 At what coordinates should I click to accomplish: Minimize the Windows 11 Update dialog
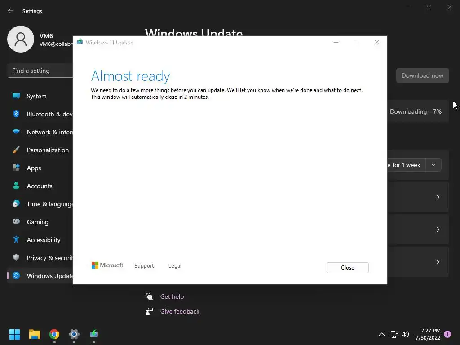[x=336, y=43]
